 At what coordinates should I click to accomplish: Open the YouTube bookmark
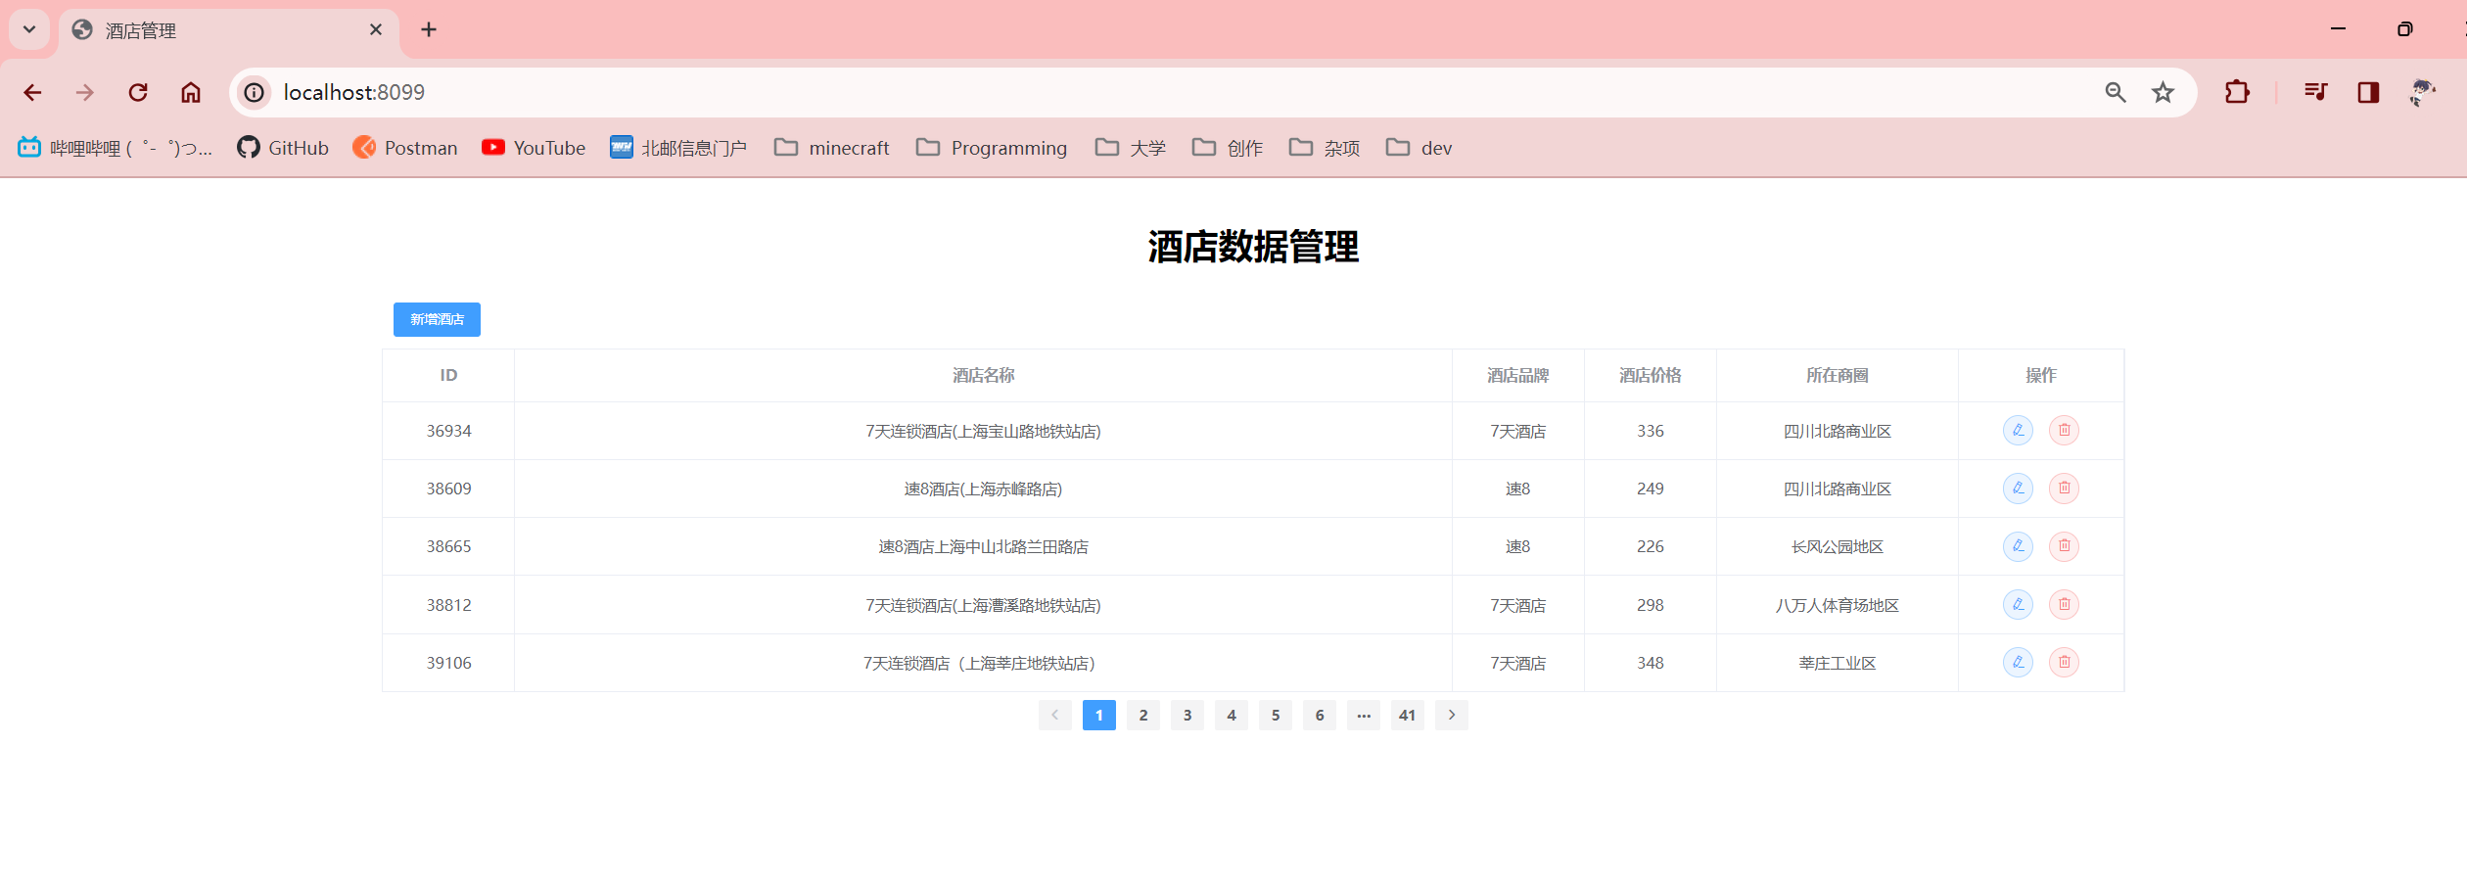[x=534, y=148]
